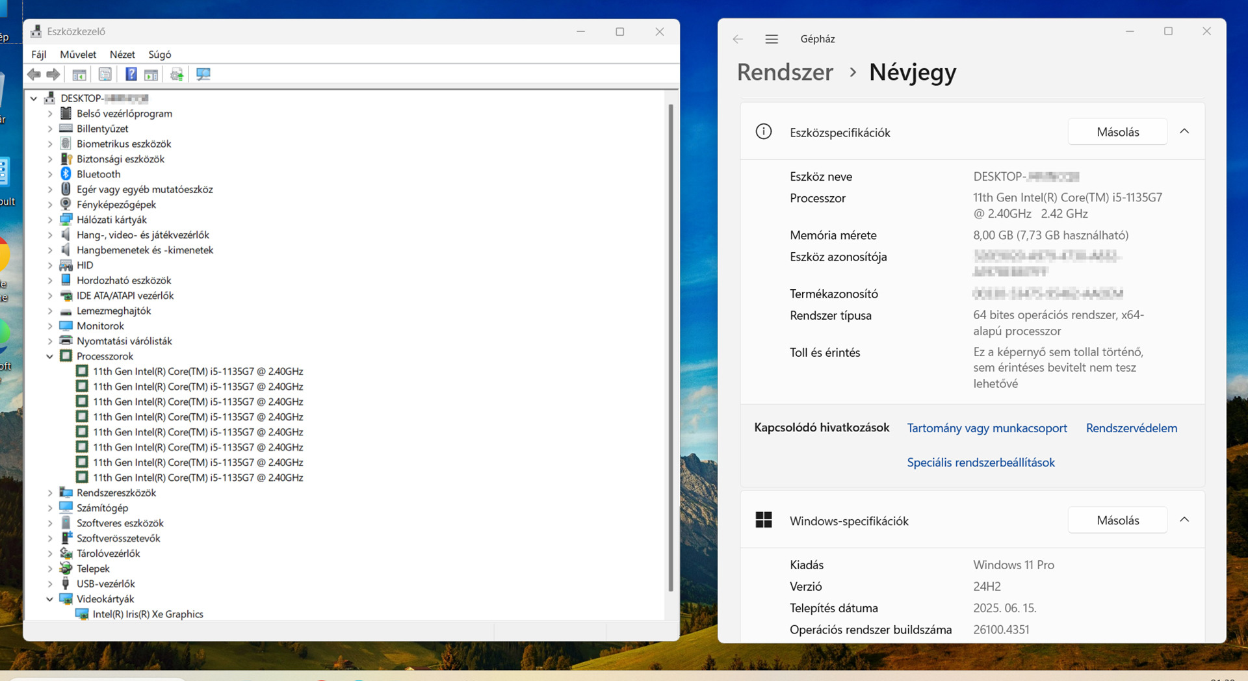The width and height of the screenshot is (1248, 681).
Task: Copy Windows specifications with Másolás button
Action: click(x=1117, y=520)
